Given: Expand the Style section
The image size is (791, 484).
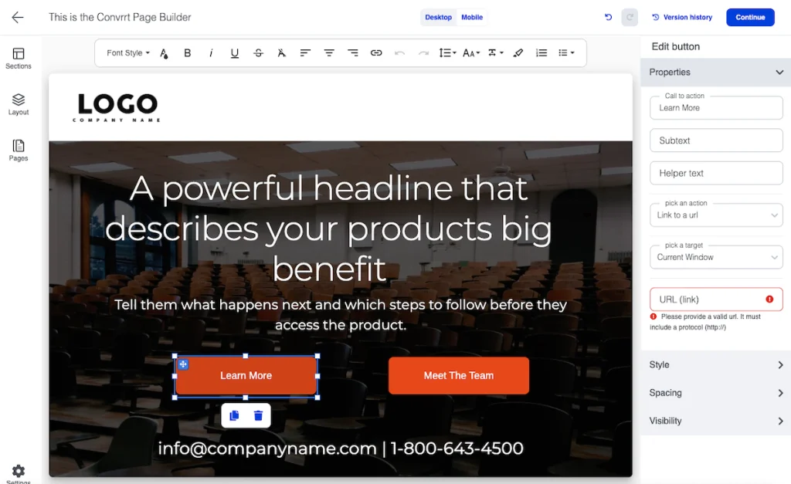Looking at the screenshot, I should (x=716, y=364).
